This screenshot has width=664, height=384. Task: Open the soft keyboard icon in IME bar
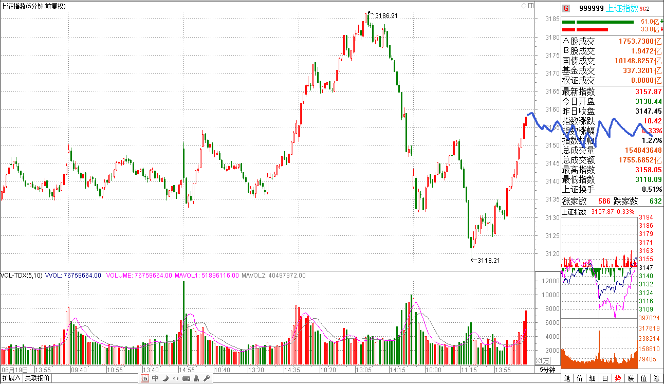tap(186, 379)
